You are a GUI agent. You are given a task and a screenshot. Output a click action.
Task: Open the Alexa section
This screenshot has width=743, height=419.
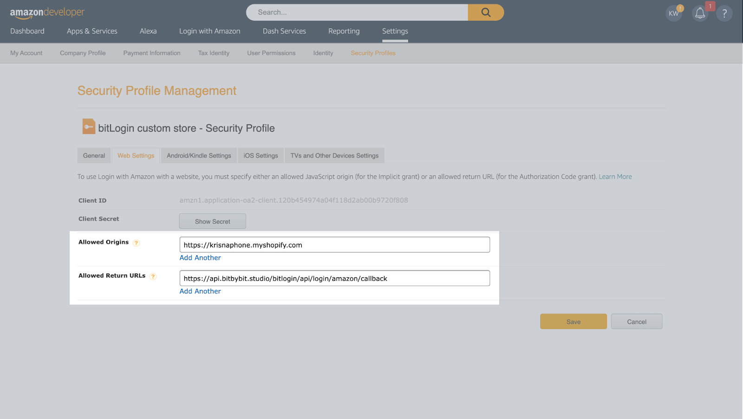pos(148,31)
